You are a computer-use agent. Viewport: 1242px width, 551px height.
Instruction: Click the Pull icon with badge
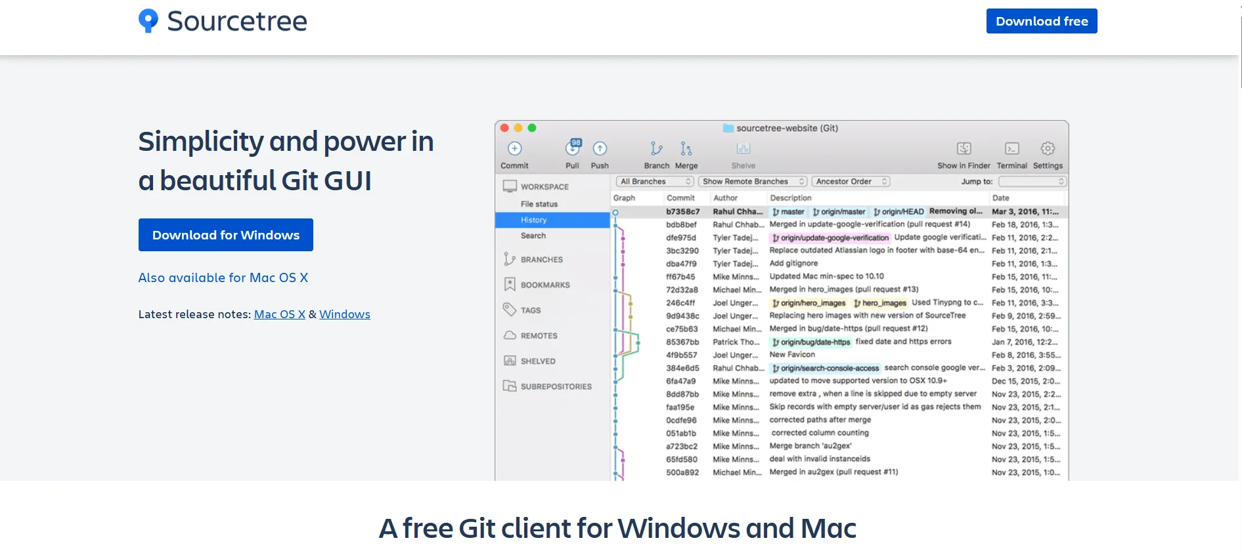click(x=573, y=148)
